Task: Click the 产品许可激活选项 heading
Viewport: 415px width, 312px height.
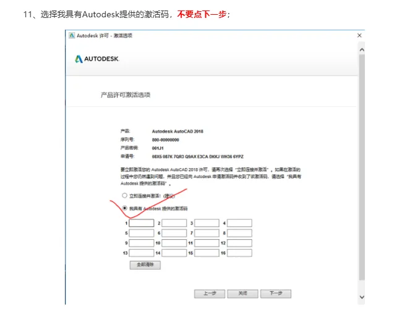Action: 126,95
